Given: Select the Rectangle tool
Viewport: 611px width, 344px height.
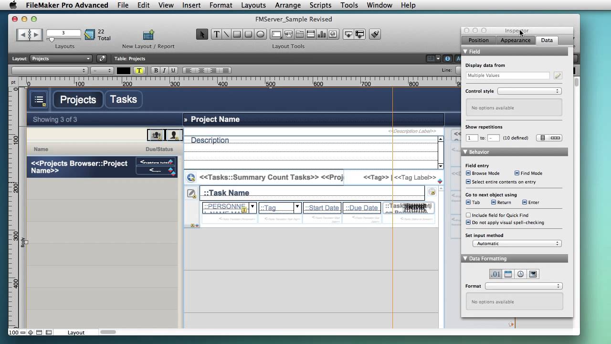Looking at the screenshot, I should point(237,34).
